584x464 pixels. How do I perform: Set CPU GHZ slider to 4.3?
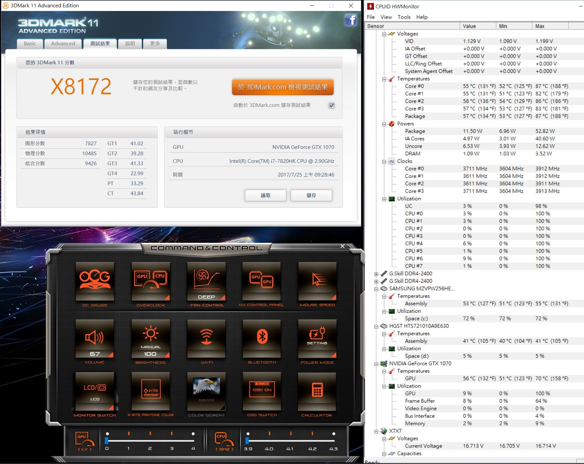click(334, 441)
